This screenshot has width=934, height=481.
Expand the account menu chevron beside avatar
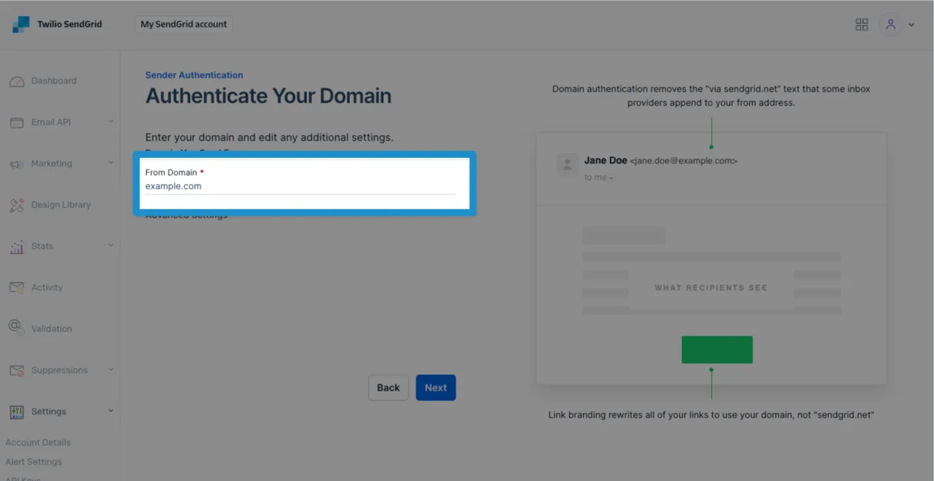click(x=911, y=25)
